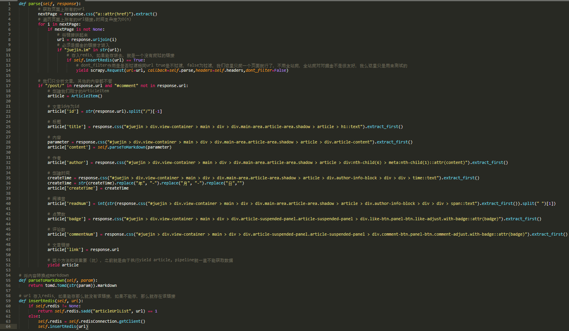Click line number 43 in the gutter
Screen dimensions: 569x331
9,219
